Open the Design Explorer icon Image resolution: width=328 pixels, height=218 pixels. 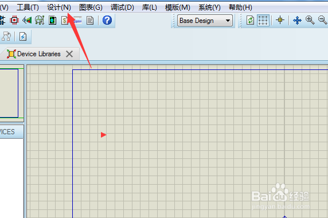click(53, 21)
